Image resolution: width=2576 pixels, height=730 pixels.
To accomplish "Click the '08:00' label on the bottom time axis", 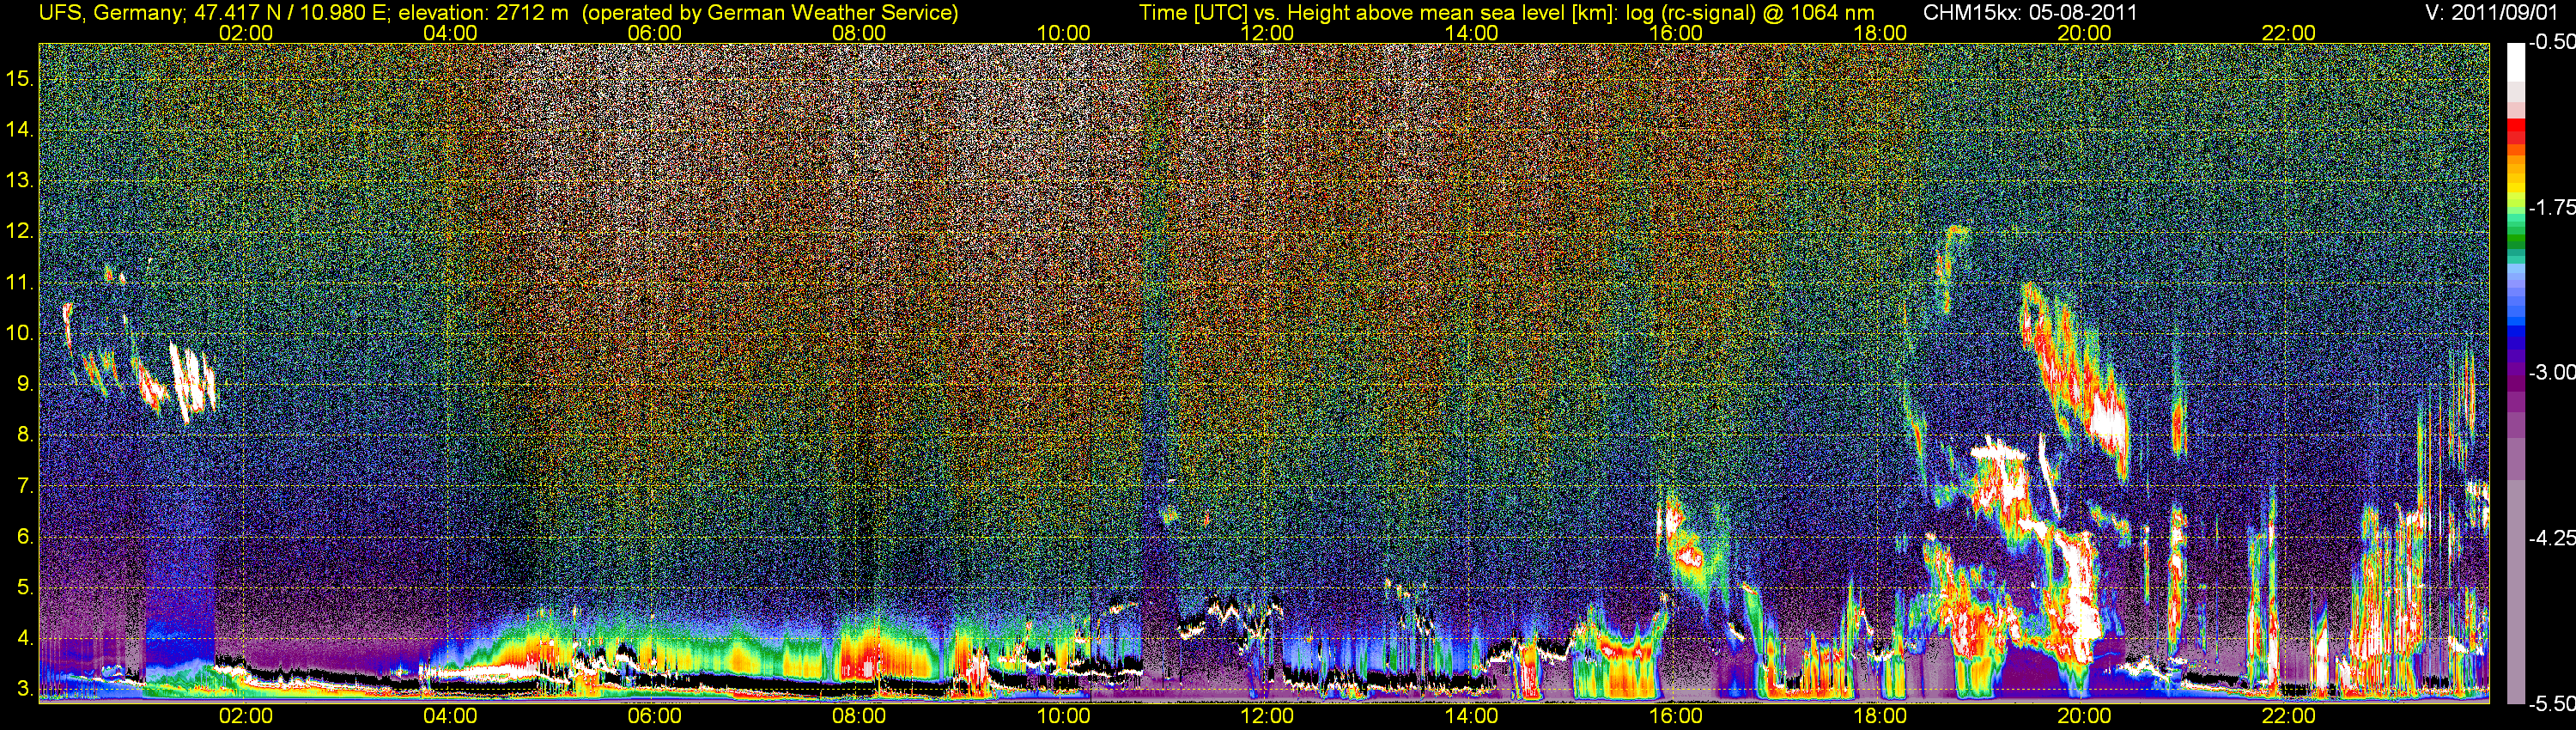I will [x=859, y=716].
